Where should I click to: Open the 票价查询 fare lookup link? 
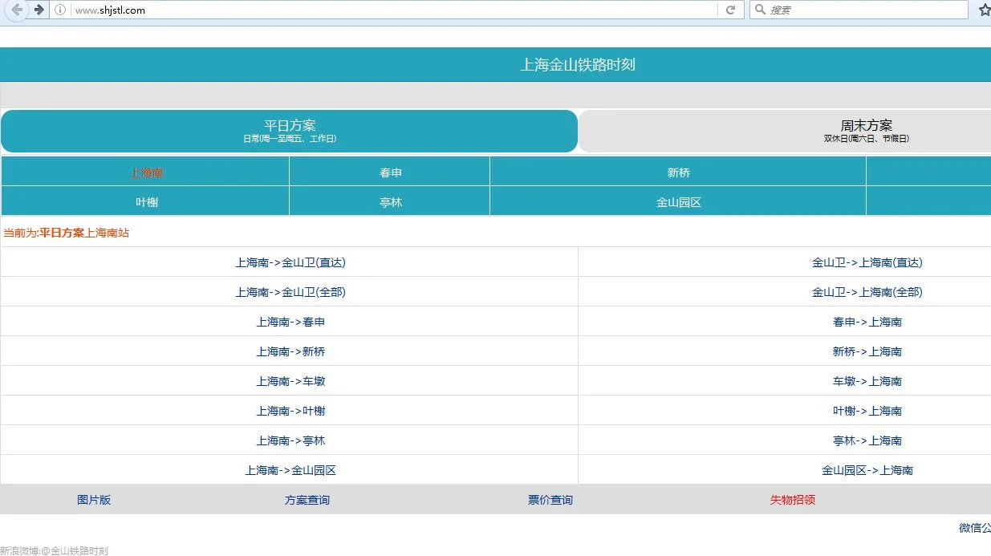click(550, 500)
